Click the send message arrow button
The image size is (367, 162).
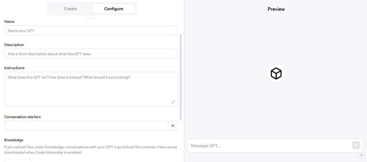tap(356, 146)
